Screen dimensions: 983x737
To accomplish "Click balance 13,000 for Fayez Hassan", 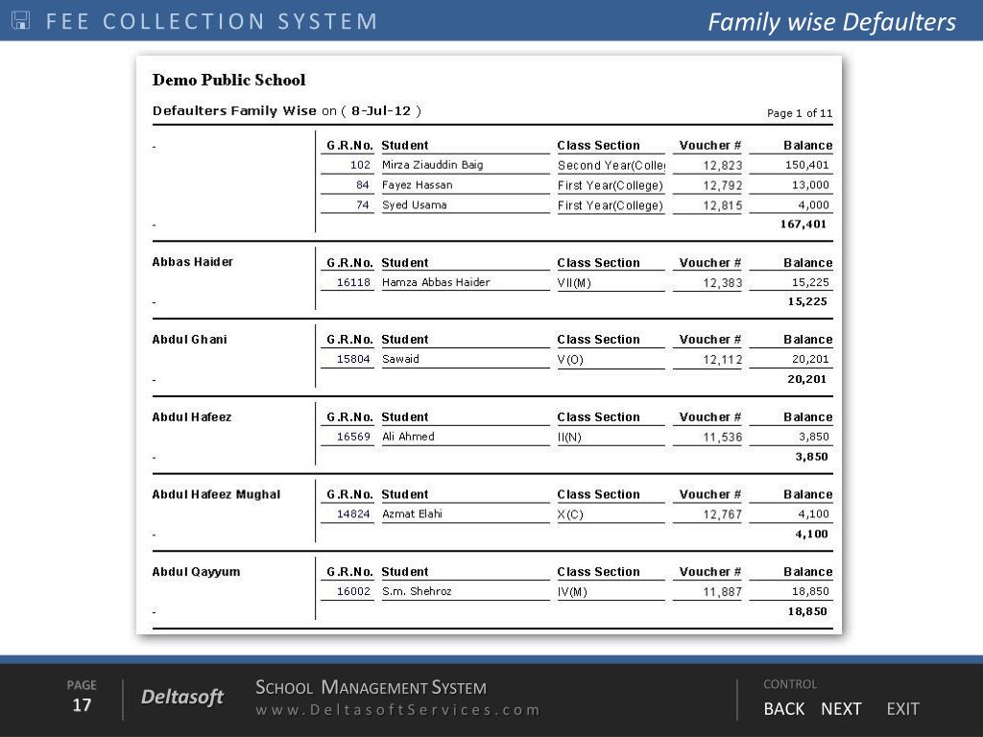I will tap(810, 185).
